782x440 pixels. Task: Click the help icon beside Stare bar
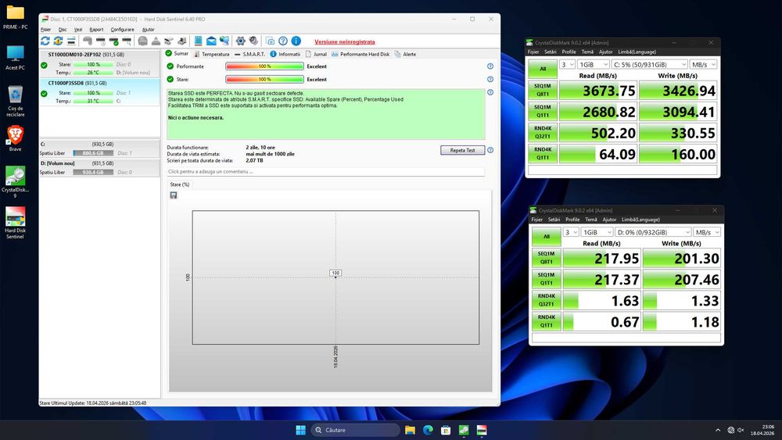pyautogui.click(x=490, y=79)
